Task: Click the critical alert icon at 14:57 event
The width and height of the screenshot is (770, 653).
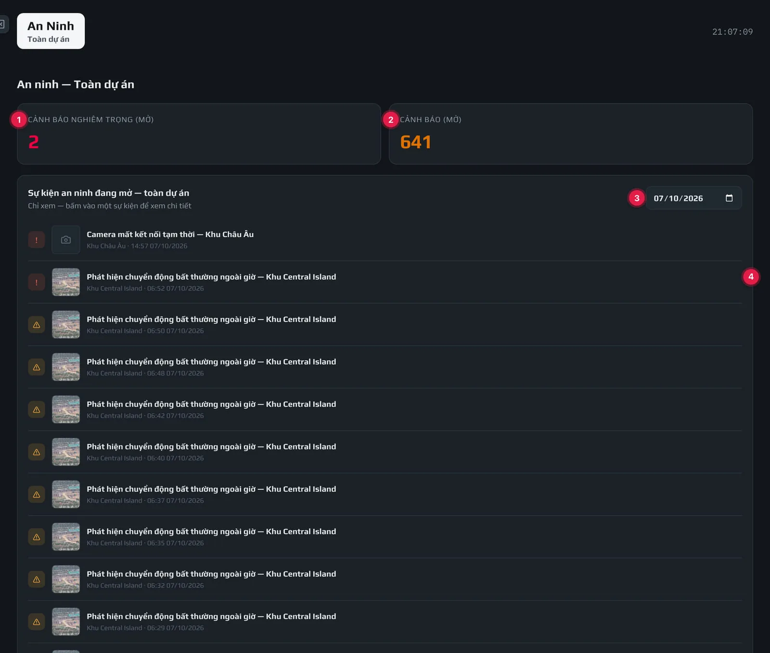Action: coord(37,240)
